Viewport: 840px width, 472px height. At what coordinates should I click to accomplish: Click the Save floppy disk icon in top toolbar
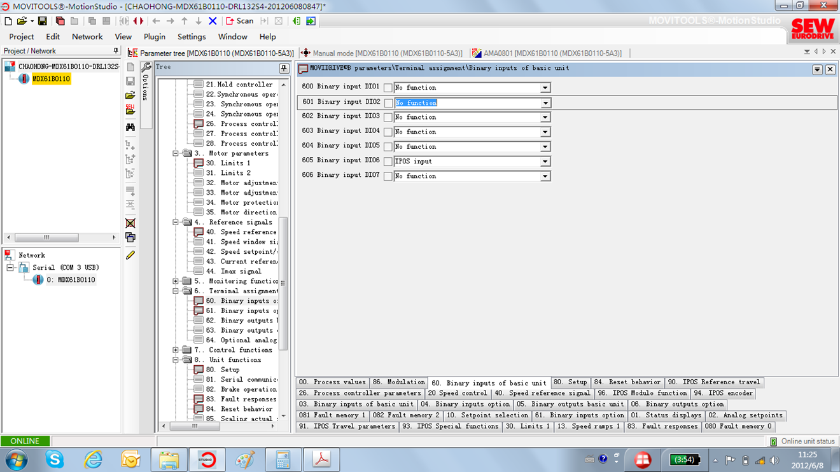coord(42,21)
